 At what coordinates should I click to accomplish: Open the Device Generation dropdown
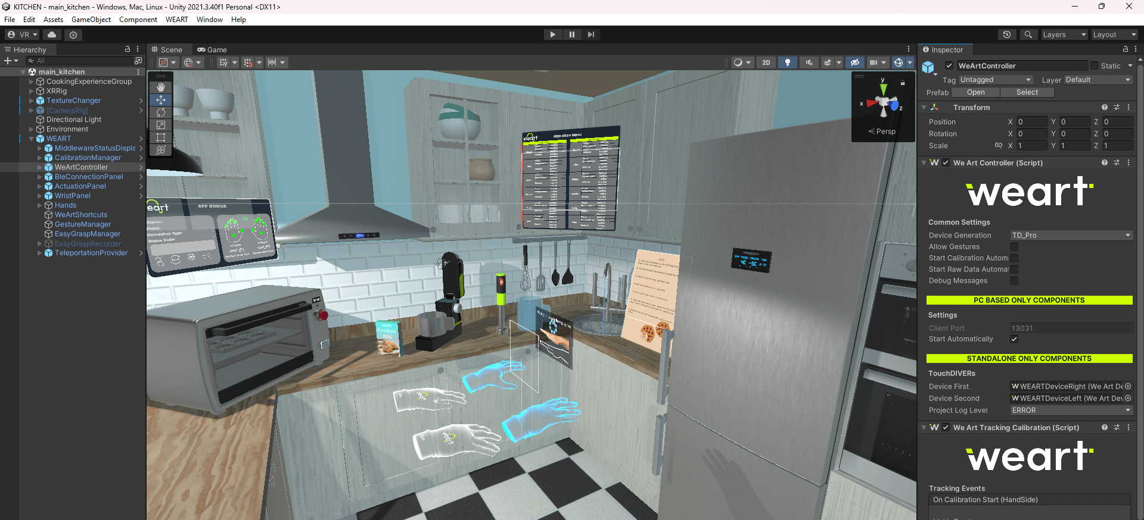[x=1071, y=236]
